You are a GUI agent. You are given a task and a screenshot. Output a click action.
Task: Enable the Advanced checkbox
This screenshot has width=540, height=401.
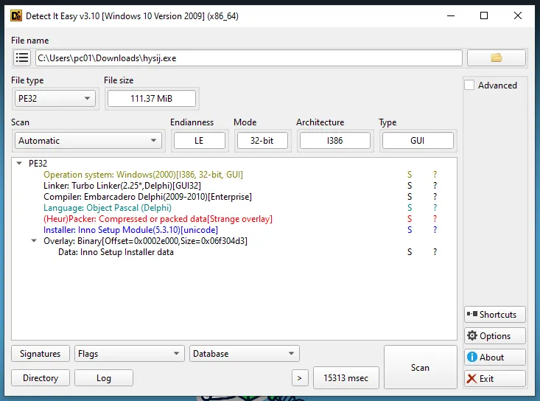point(469,85)
